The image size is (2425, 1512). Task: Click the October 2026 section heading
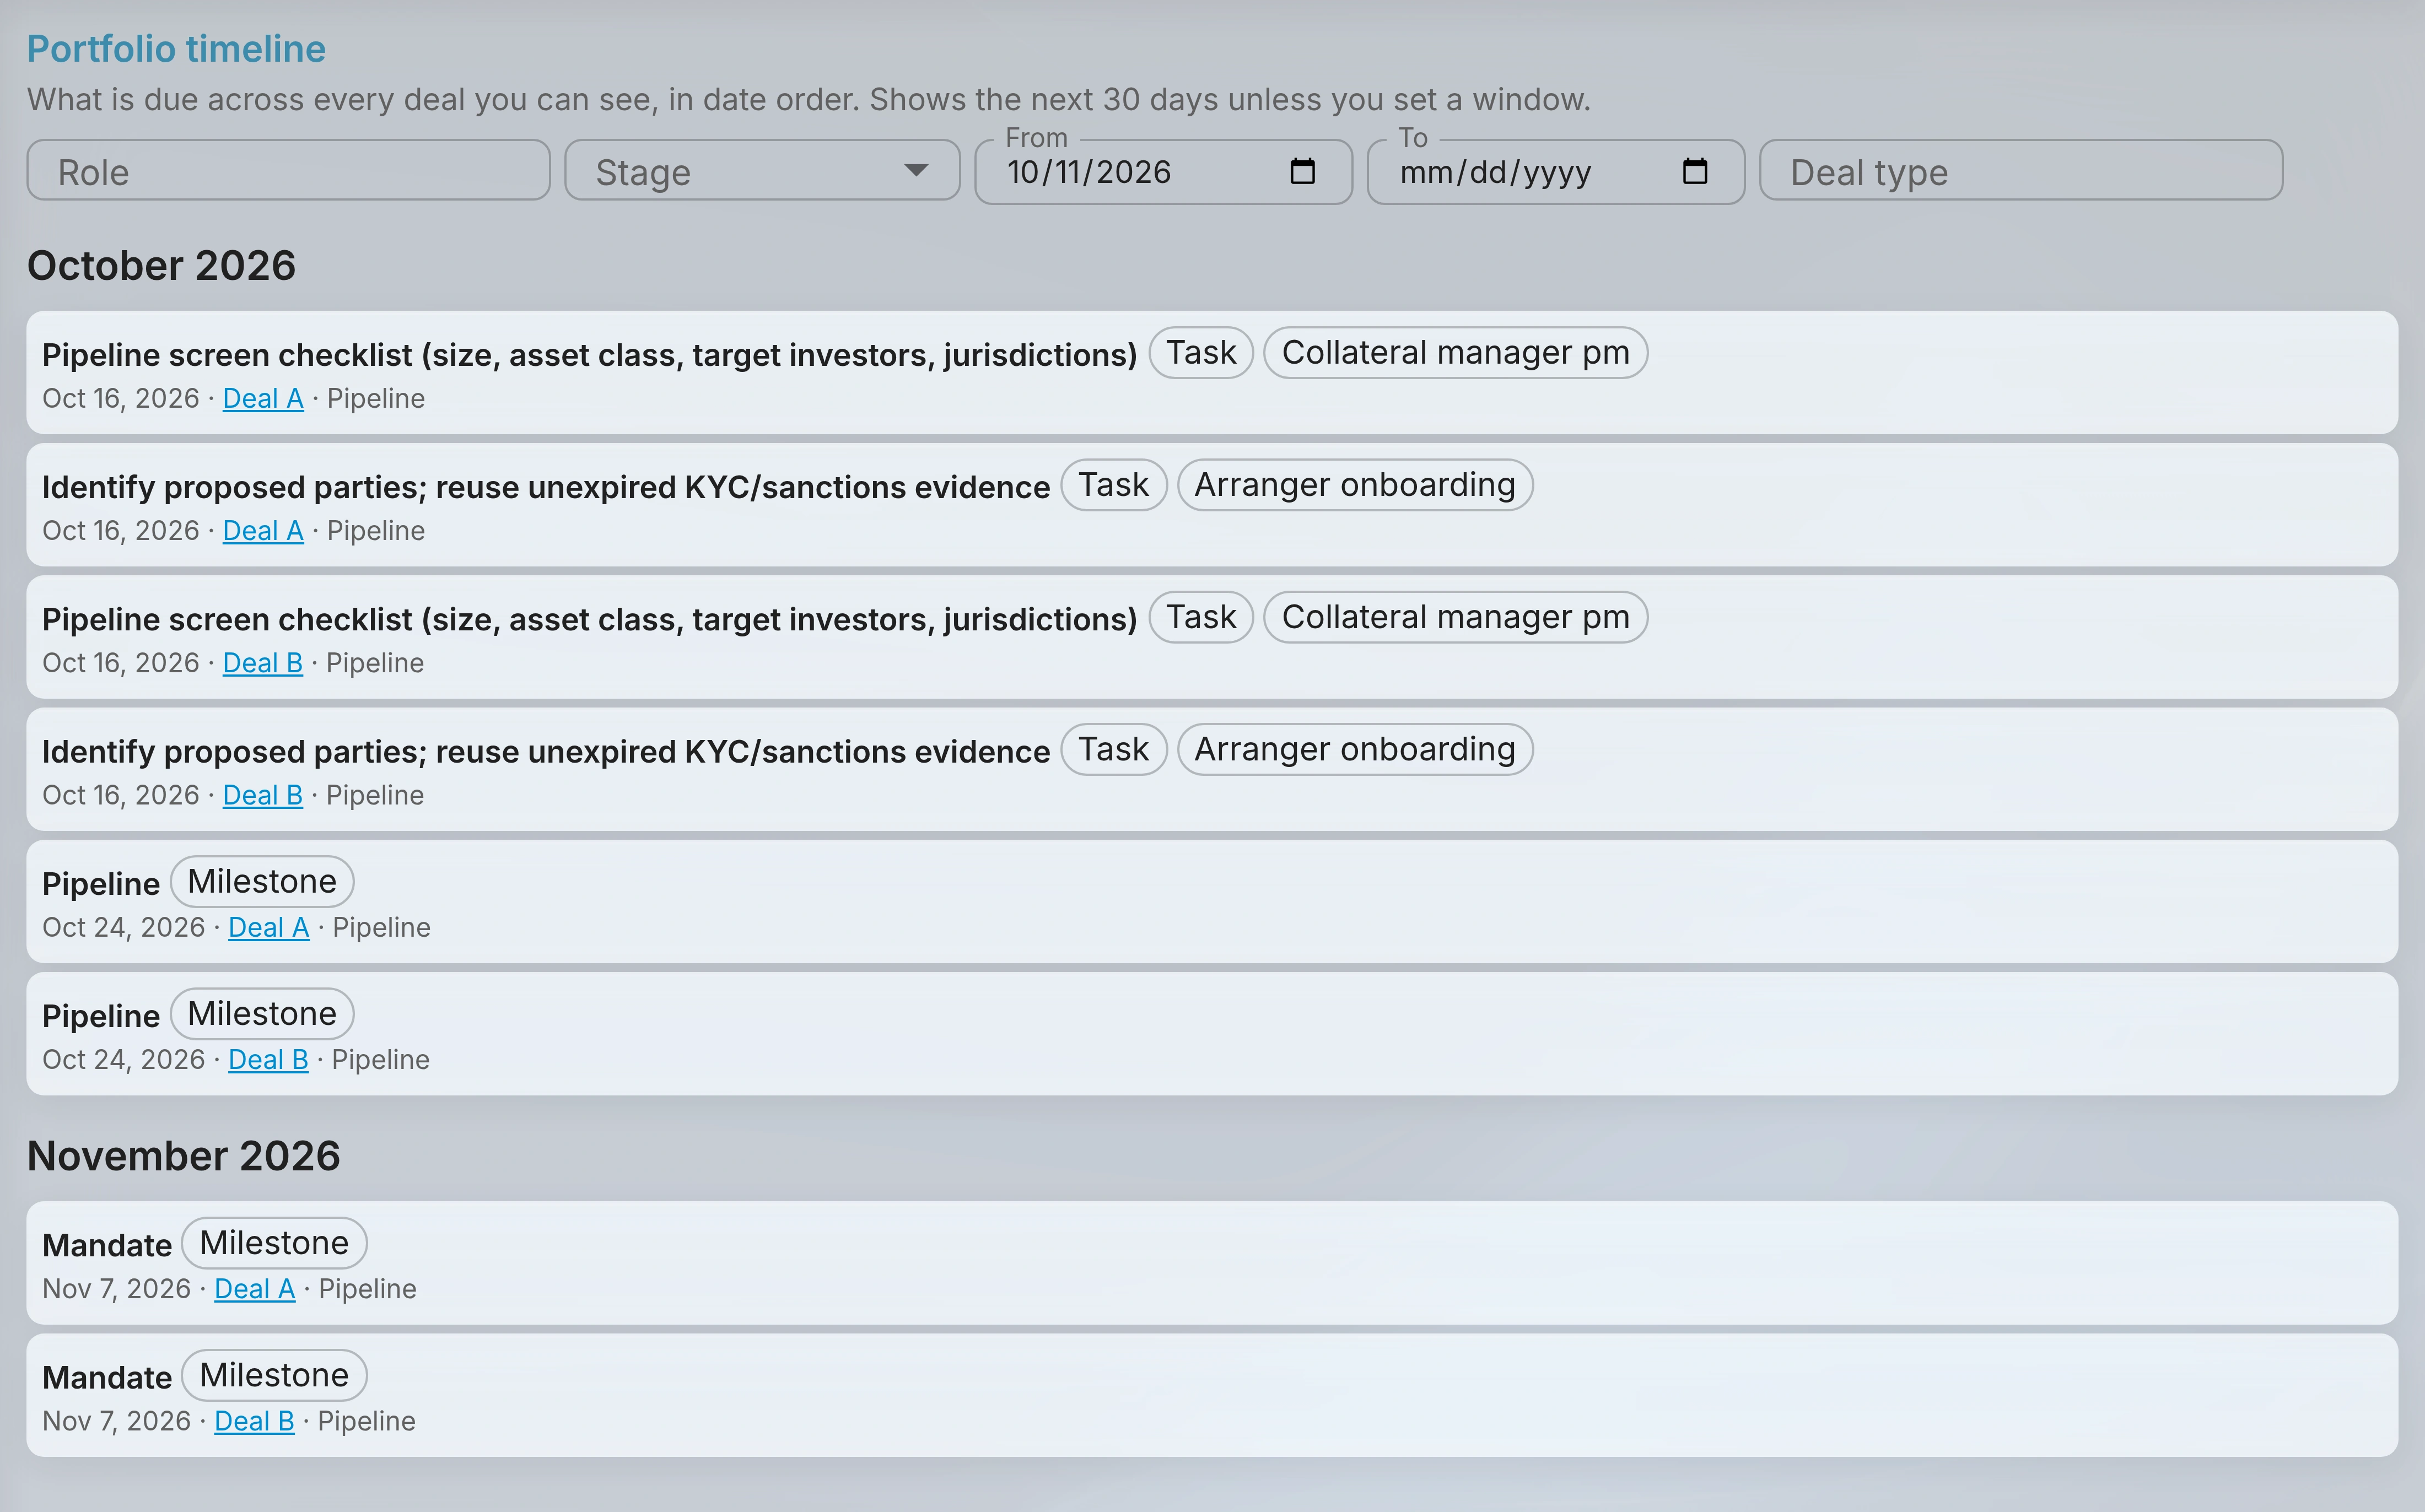click(161, 265)
